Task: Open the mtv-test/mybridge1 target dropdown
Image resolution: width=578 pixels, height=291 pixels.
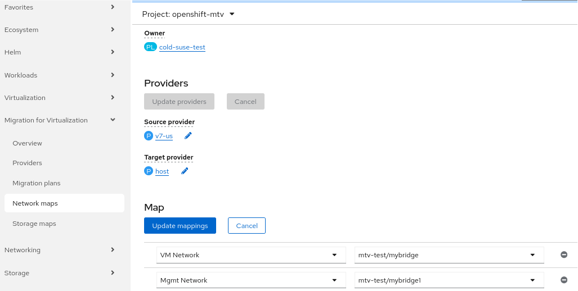Action: tap(449, 280)
